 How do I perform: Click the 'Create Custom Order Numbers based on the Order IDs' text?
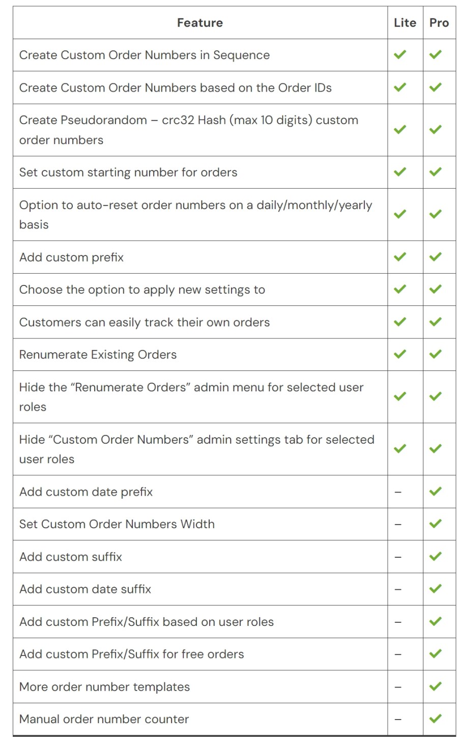coord(175,88)
